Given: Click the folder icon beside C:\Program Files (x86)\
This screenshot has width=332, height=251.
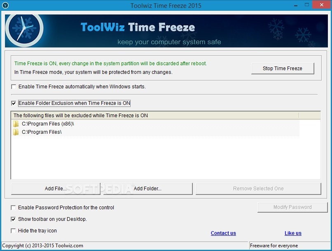Looking at the screenshot, I should click(x=16, y=124).
